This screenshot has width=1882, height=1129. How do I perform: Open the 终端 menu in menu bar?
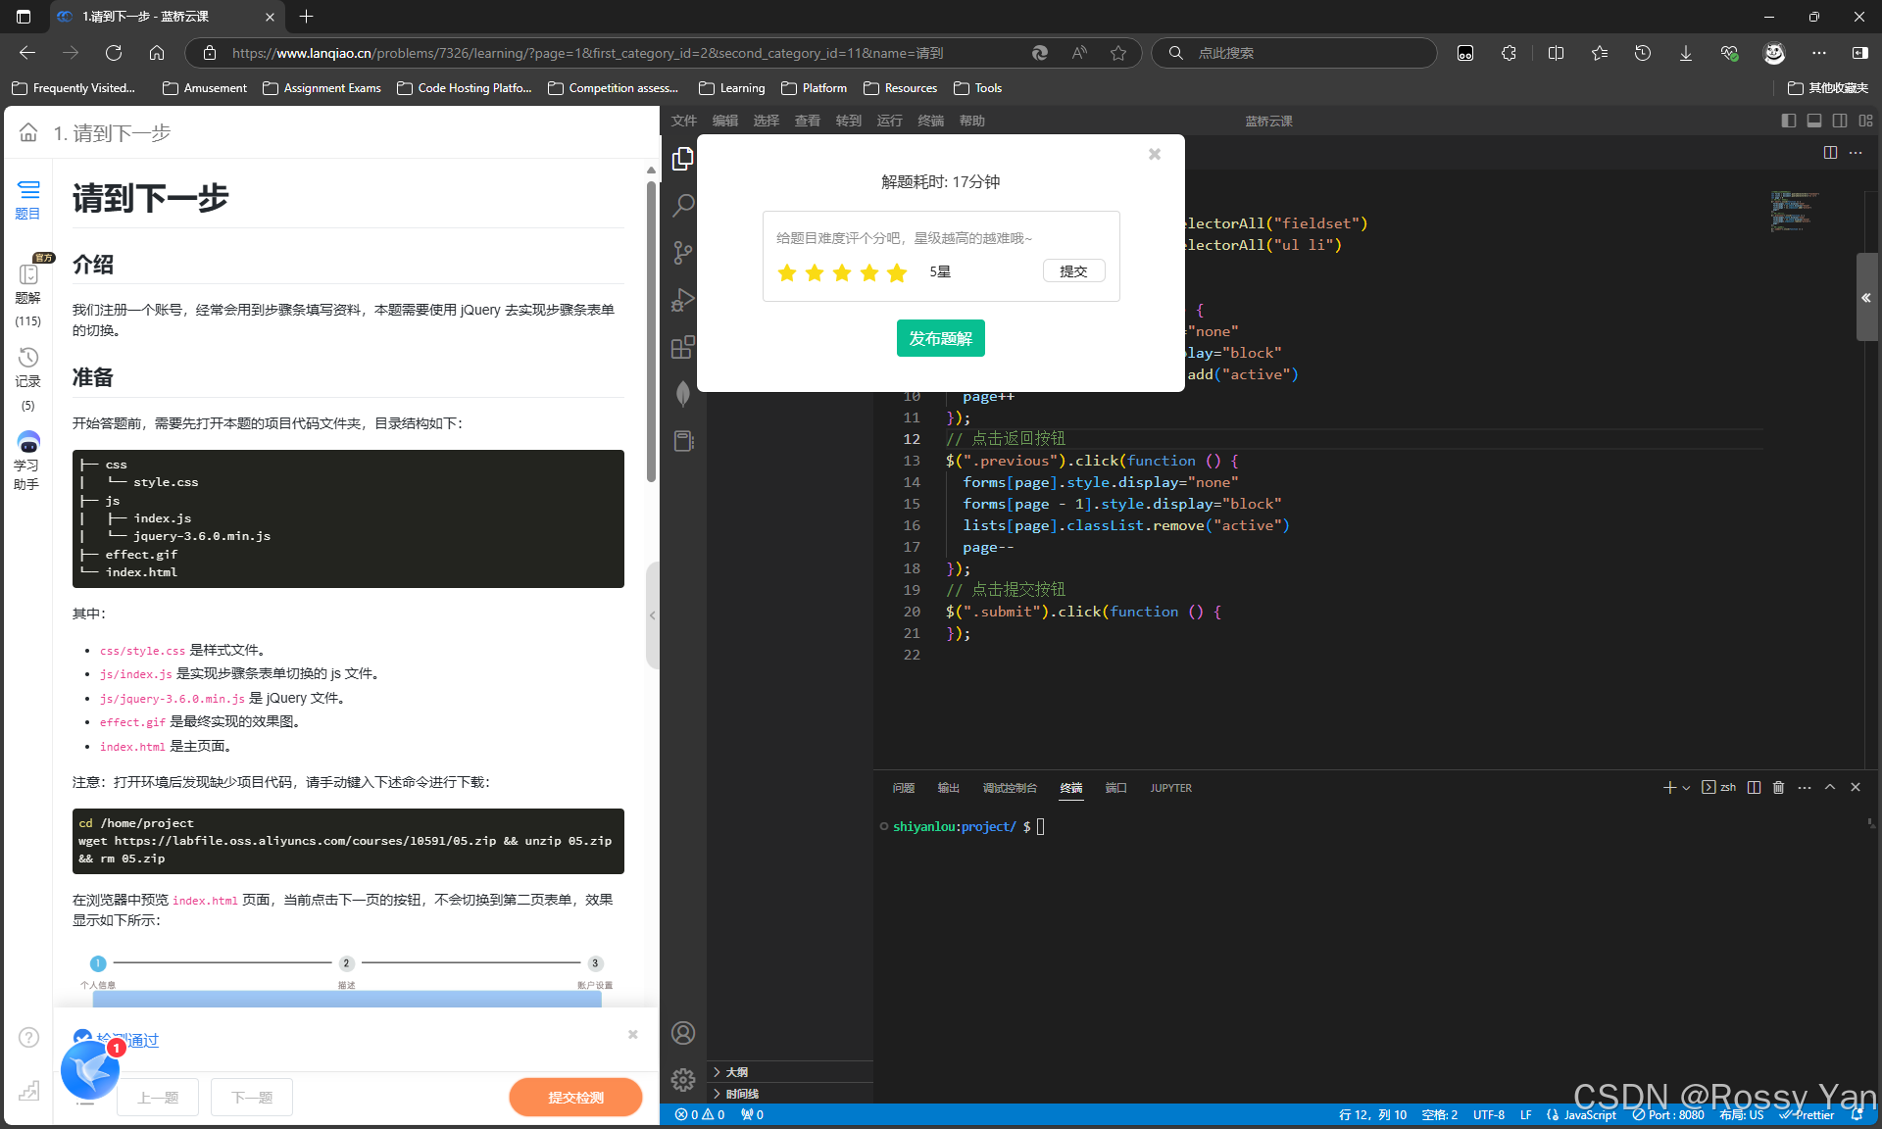click(x=930, y=121)
